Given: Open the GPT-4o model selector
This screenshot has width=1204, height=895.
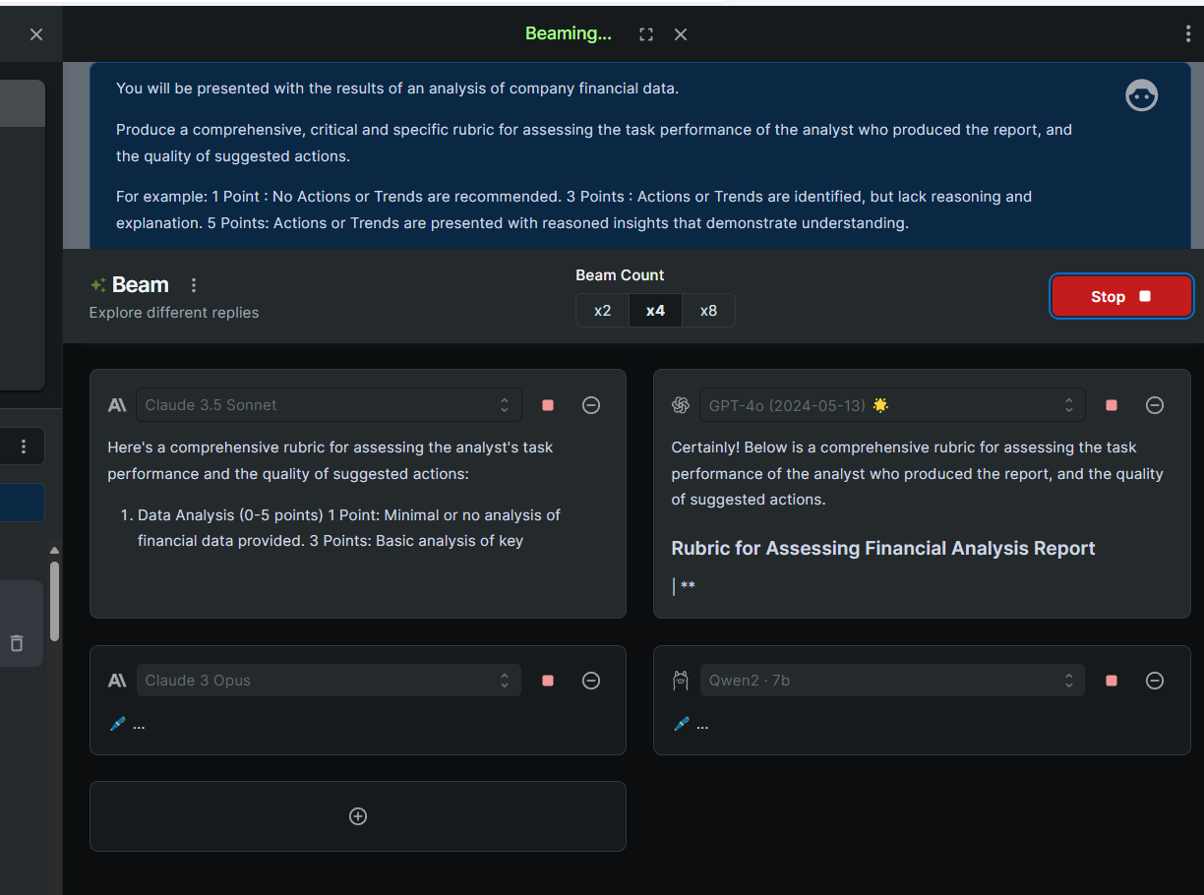Looking at the screenshot, I should pyautogui.click(x=891, y=404).
